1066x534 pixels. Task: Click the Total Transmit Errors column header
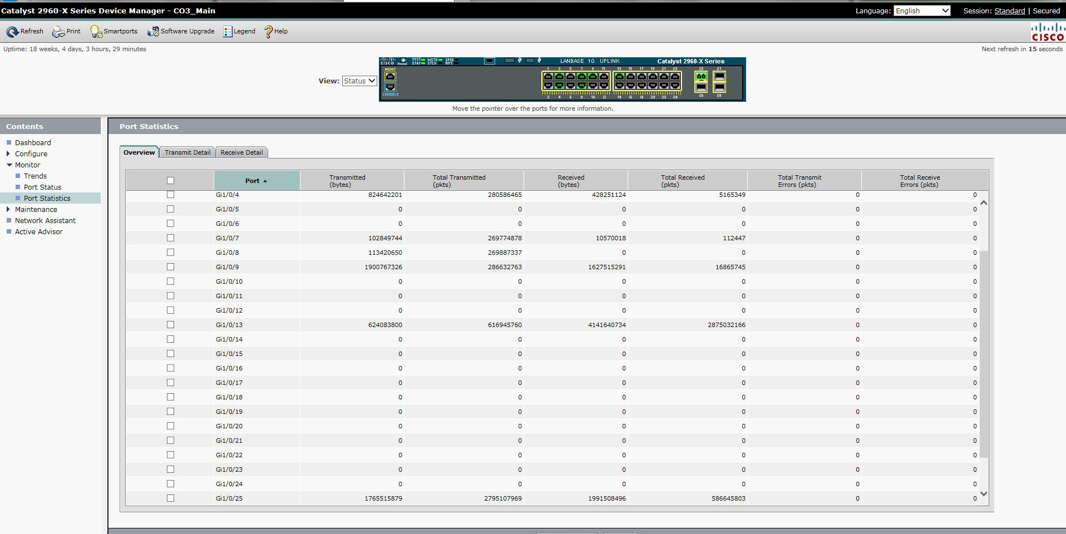(x=804, y=181)
